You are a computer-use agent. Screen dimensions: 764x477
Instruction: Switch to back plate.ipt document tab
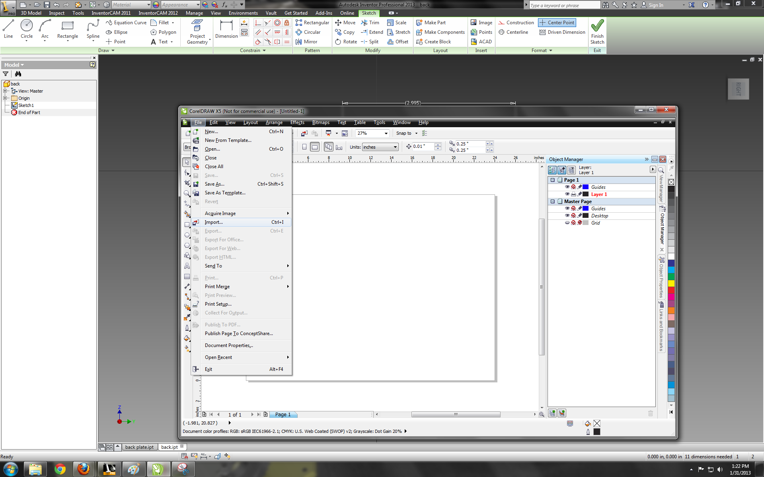click(139, 447)
